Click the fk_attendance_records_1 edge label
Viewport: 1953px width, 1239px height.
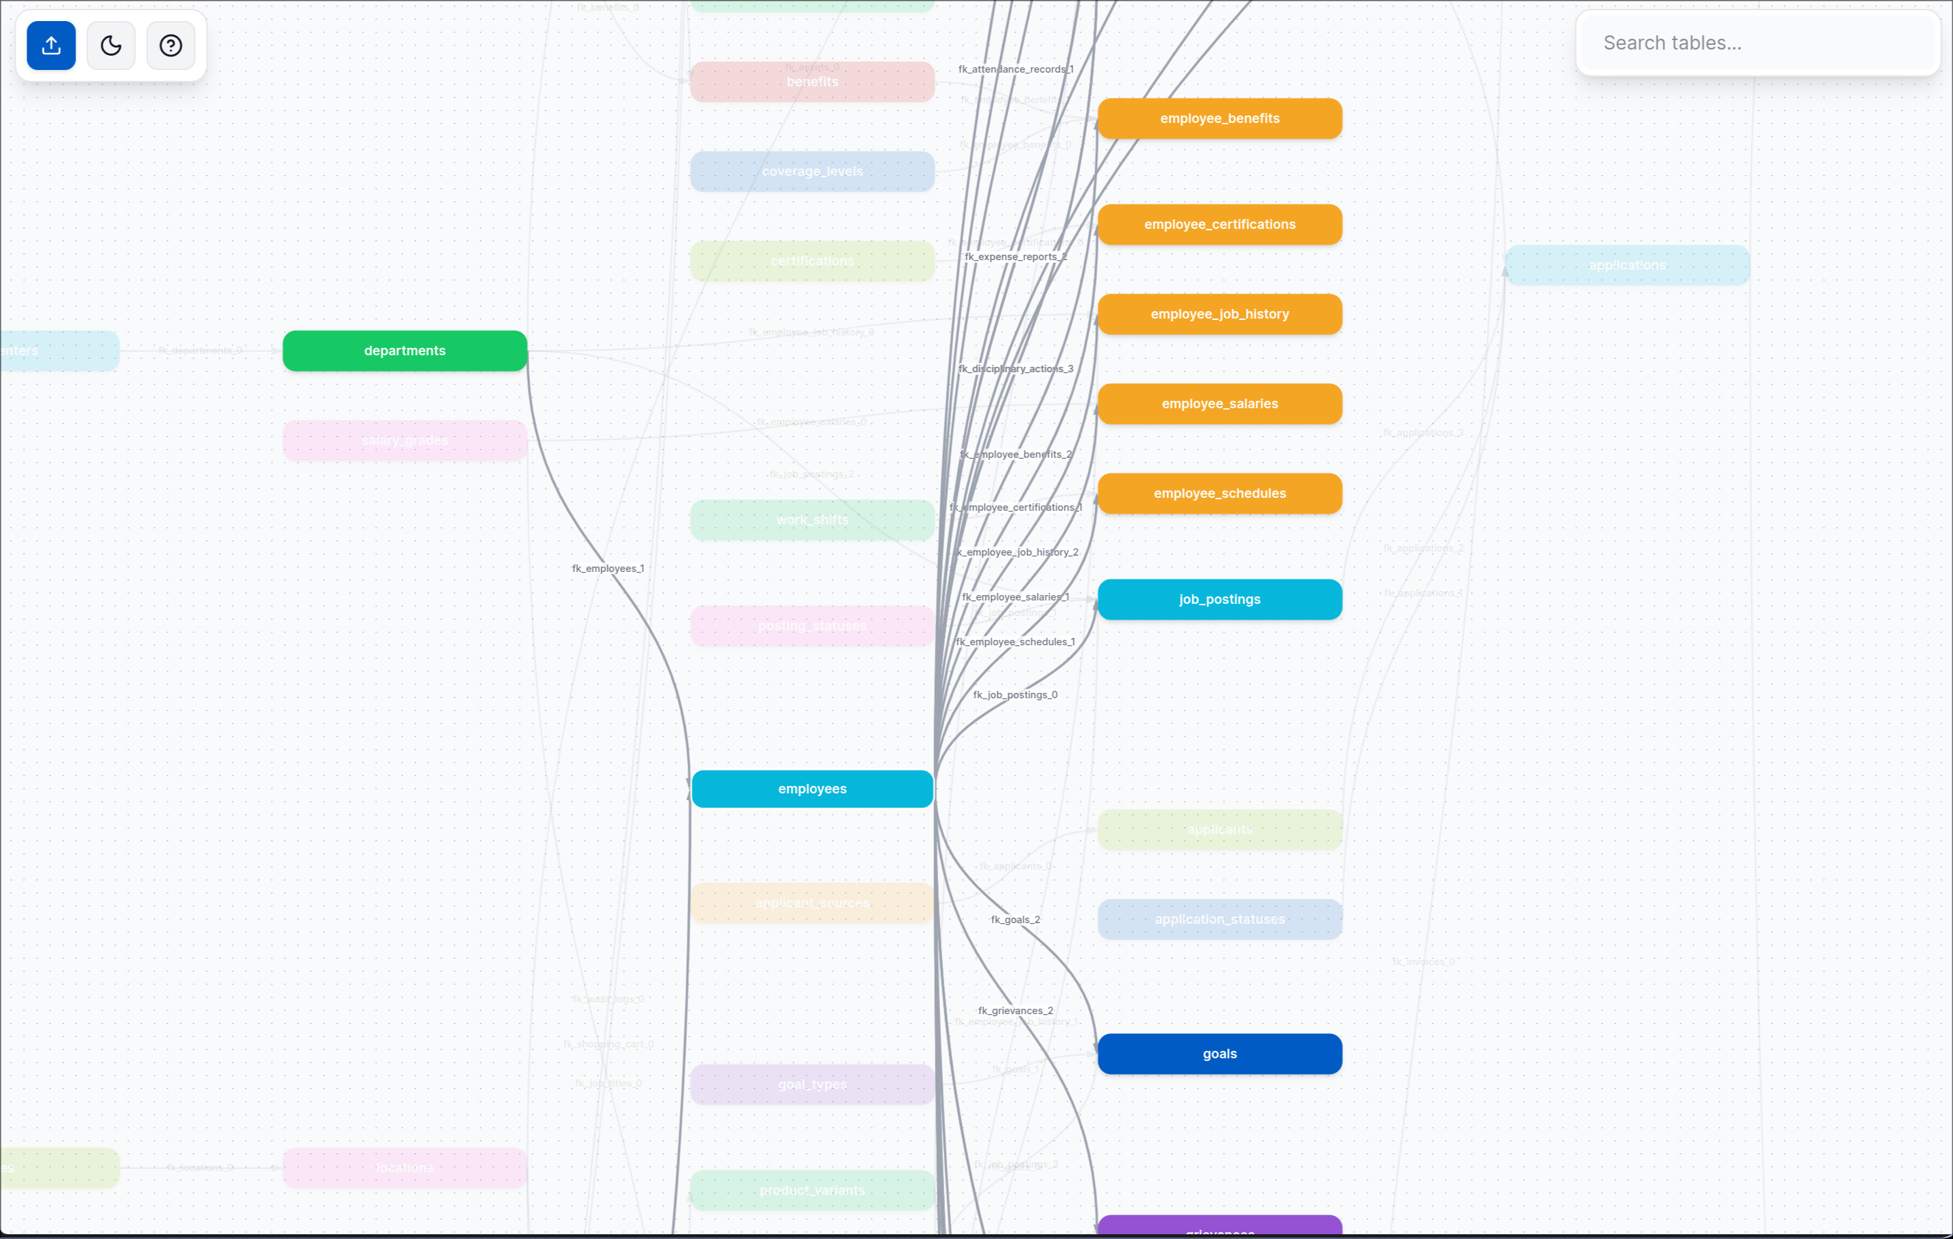(1016, 70)
